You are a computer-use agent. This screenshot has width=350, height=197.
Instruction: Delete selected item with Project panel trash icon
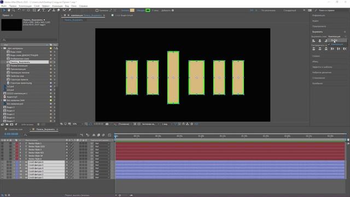[38, 124]
